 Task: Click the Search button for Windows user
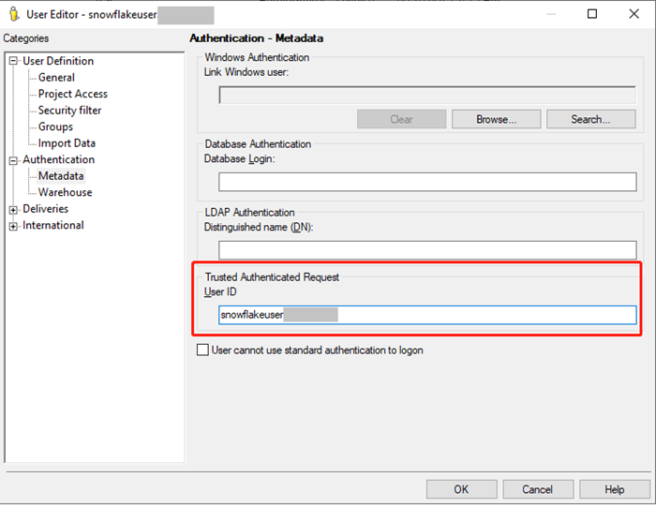click(x=590, y=119)
